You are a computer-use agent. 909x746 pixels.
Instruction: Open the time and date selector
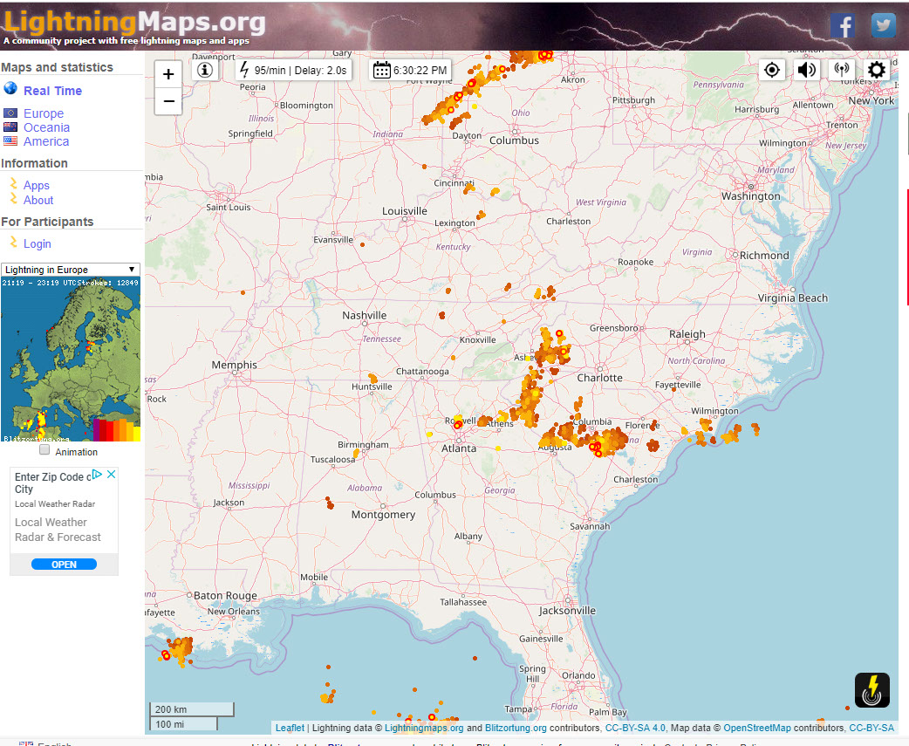coord(410,70)
